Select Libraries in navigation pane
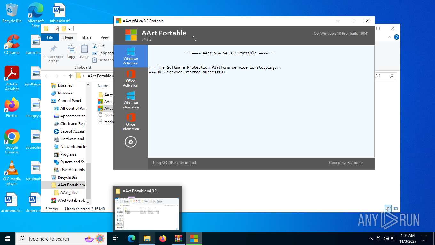435x245 pixels. point(65,85)
